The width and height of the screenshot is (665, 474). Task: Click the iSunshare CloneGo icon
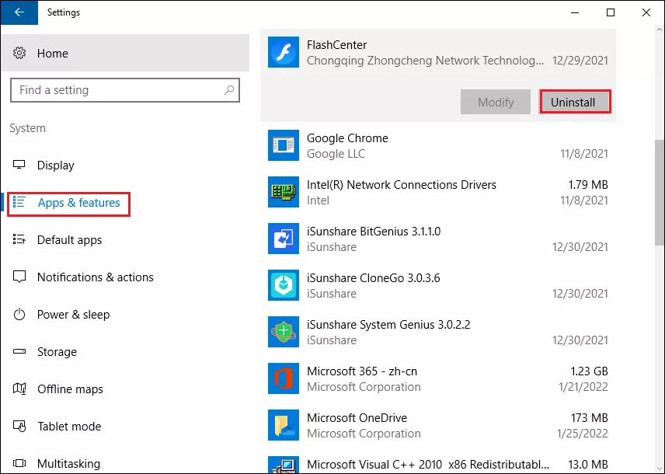(x=284, y=285)
